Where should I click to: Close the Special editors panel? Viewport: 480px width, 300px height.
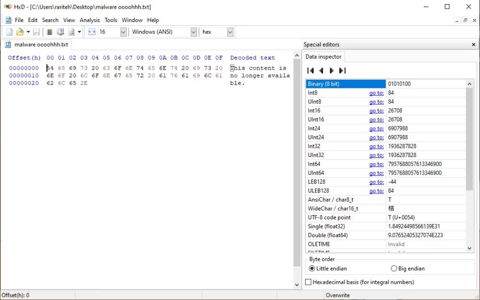474,45
